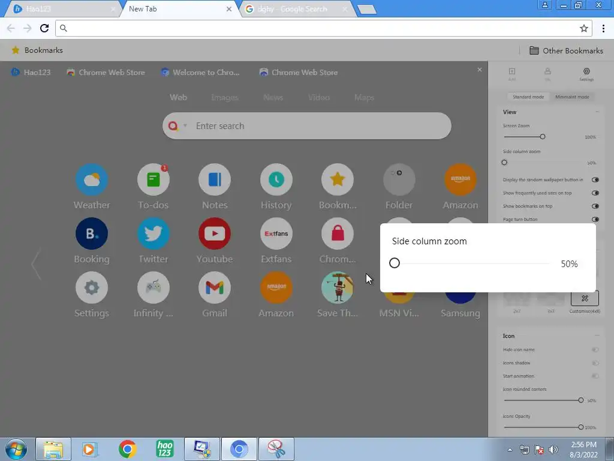Image resolution: width=614 pixels, height=461 pixels.
Task: Open the Infinity game controller shortcut
Action: coord(153,288)
